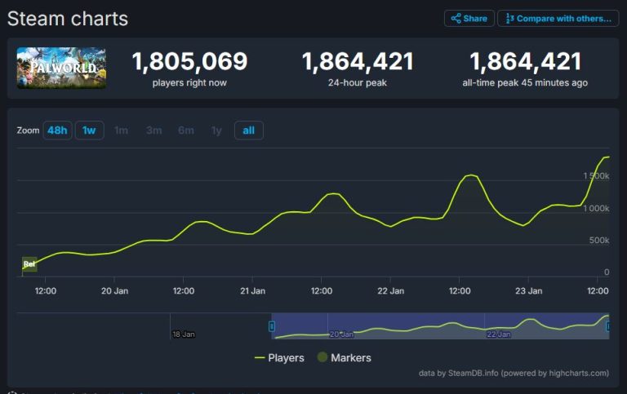Image resolution: width=627 pixels, height=394 pixels.
Task: Click the players right now count
Action: coord(189,61)
